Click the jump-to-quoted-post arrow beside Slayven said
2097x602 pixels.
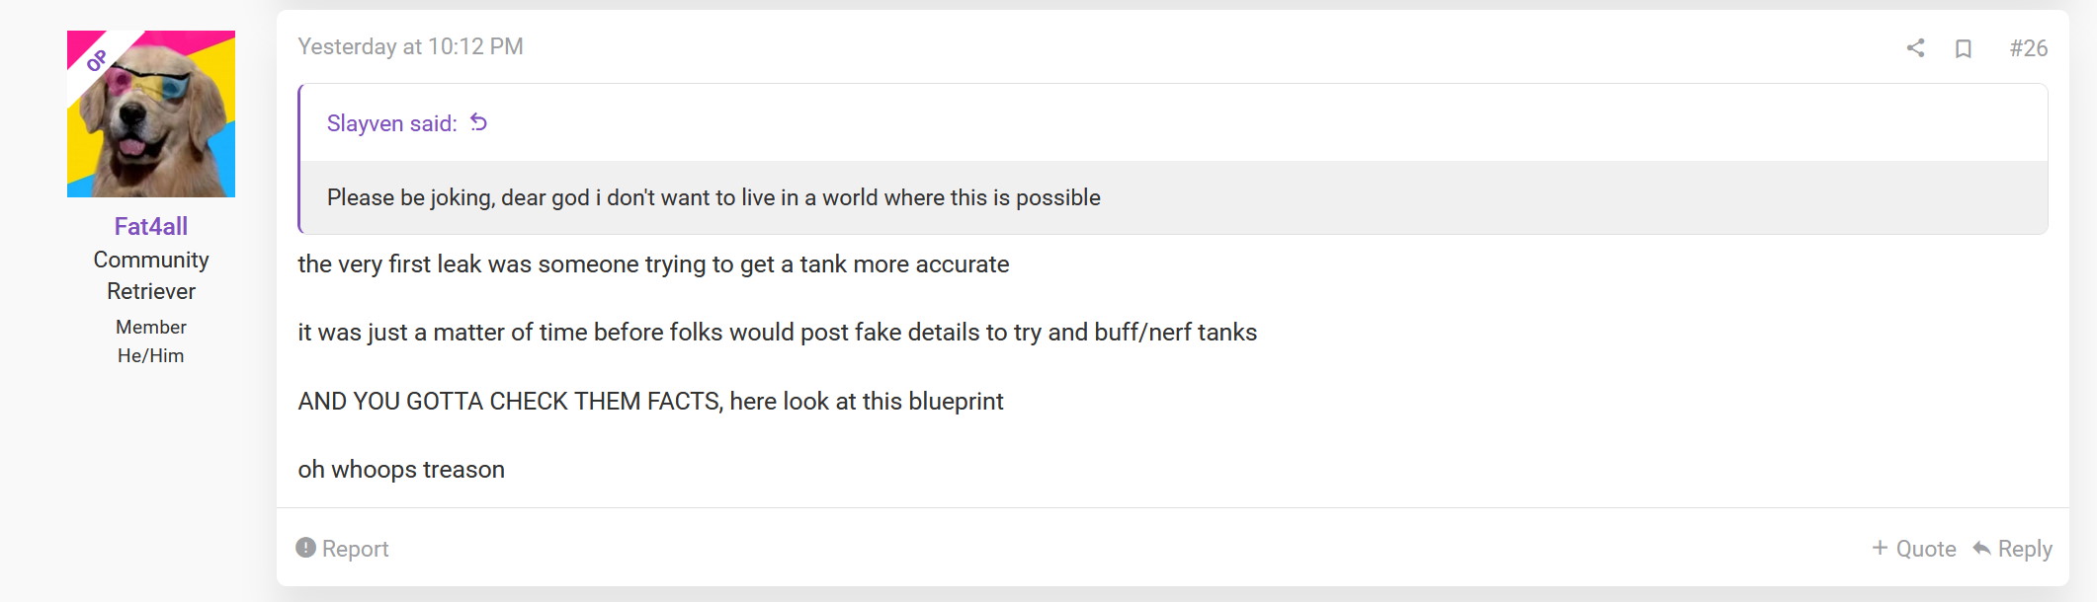click(x=479, y=122)
